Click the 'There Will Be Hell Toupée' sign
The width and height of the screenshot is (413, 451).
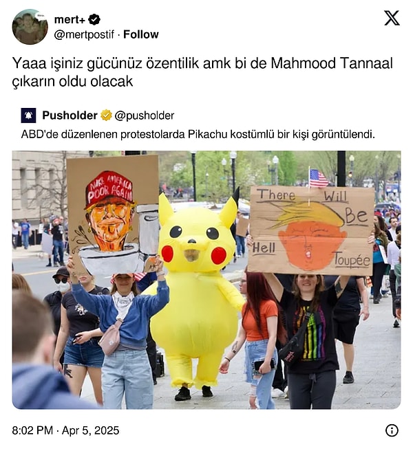coord(311,230)
